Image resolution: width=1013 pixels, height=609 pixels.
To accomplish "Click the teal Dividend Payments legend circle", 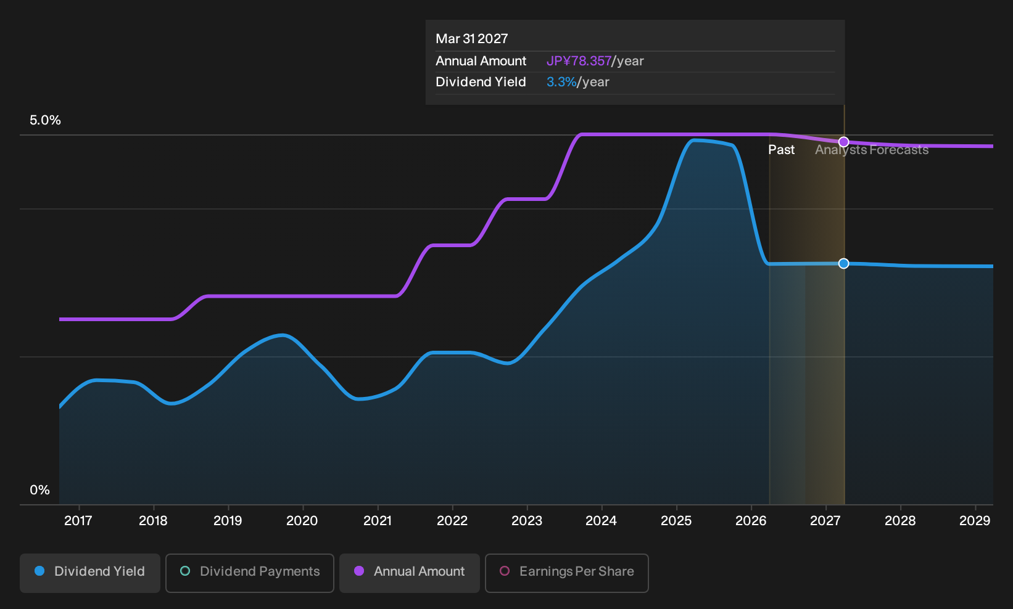I will click(185, 571).
